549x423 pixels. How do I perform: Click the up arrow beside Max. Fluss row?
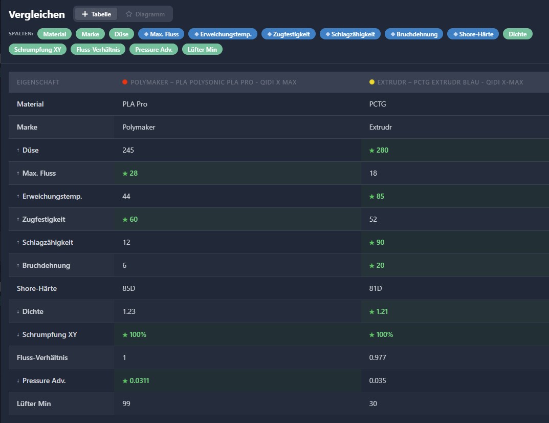pos(18,173)
